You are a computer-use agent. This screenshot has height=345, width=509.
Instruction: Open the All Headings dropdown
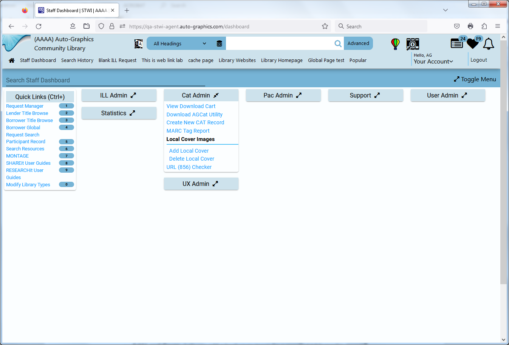pyautogui.click(x=180, y=43)
